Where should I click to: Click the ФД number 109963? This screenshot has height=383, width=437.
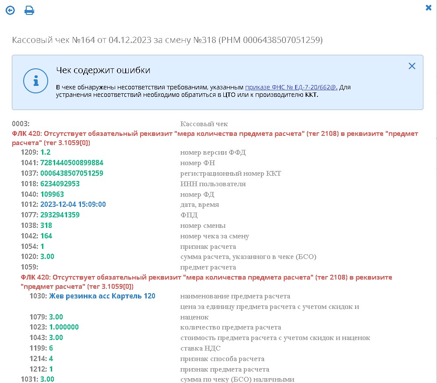[52, 194]
